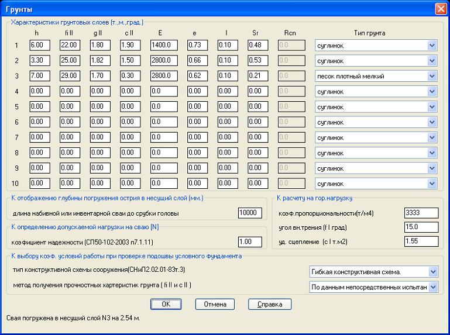Click layer 3 e field 0.62
The width and height of the screenshot is (450, 335).
[x=197, y=76]
